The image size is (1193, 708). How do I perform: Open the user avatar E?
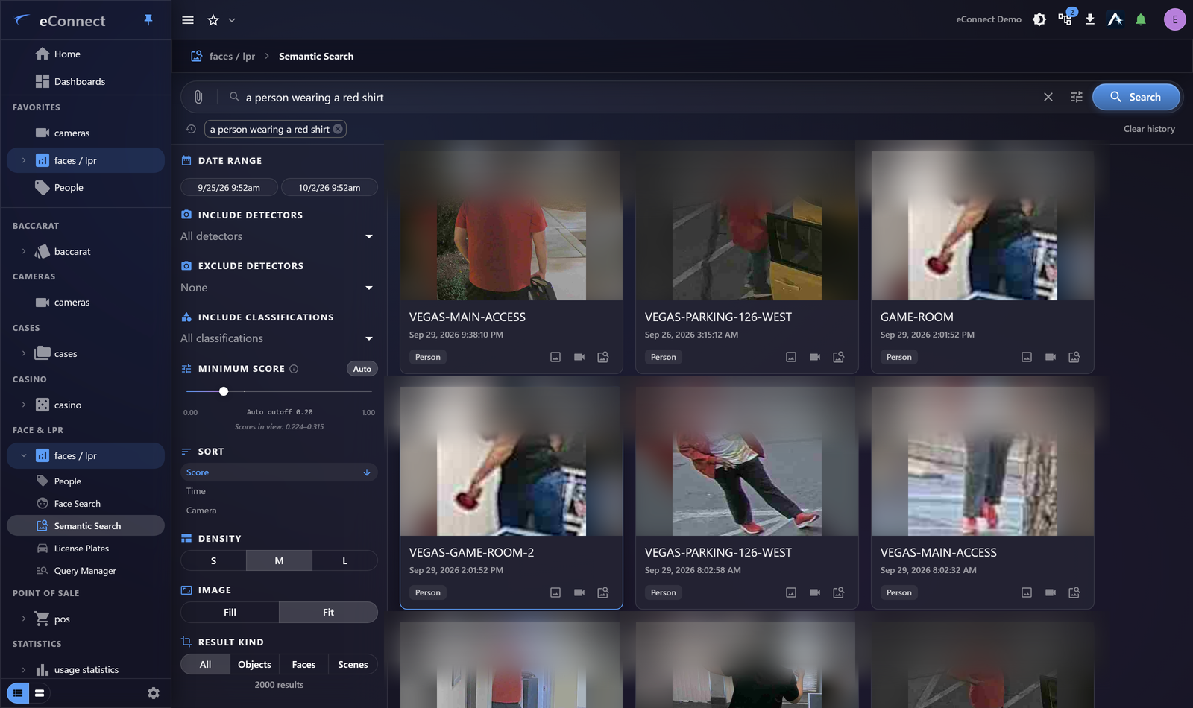coord(1175,19)
